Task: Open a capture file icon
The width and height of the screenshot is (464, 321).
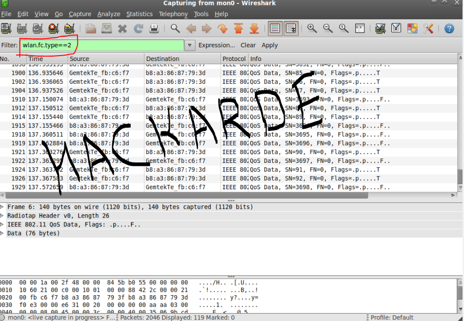Action: pyautogui.click(x=91, y=28)
